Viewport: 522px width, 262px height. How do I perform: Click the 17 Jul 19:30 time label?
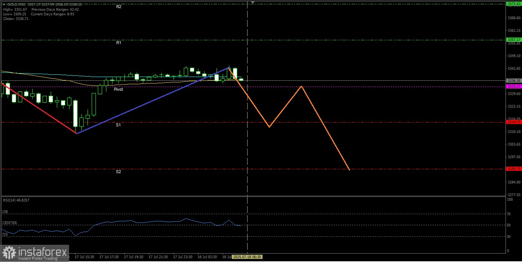point(134,257)
